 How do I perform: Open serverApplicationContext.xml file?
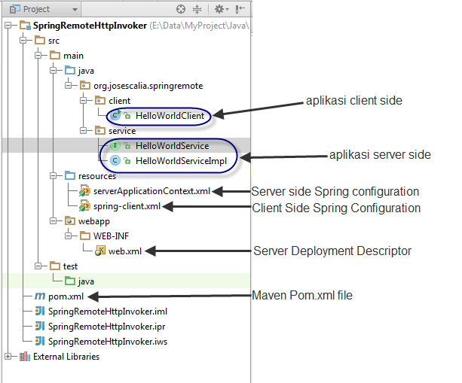pos(151,191)
